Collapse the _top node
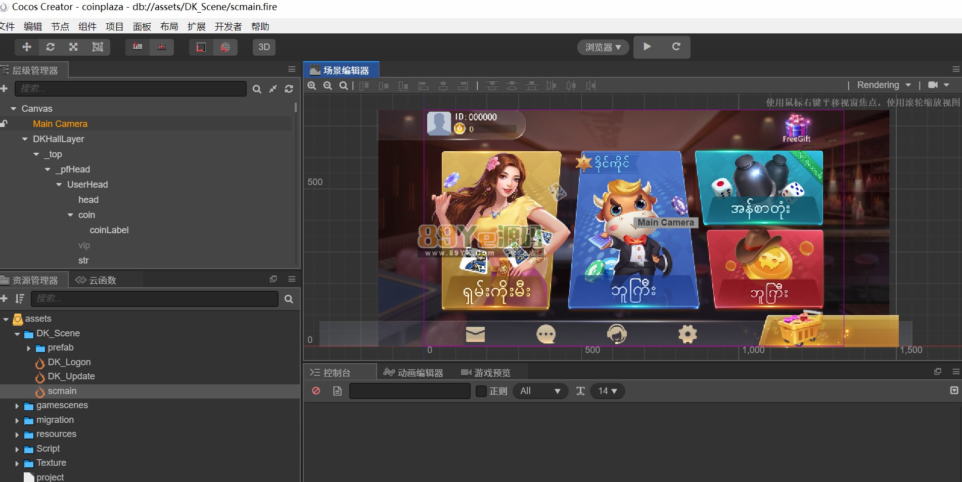The width and height of the screenshot is (962, 482). [x=36, y=154]
